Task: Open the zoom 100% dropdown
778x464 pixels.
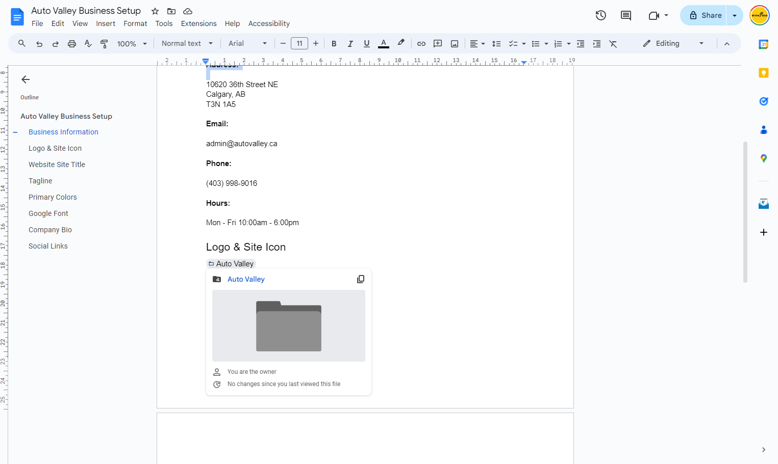Action: pos(132,44)
